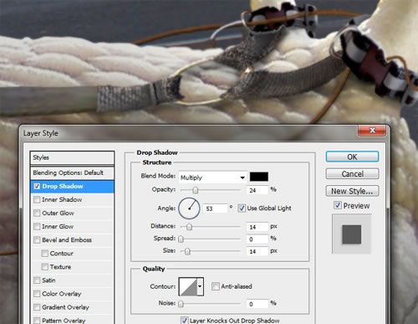This screenshot has height=324, width=418.
Task: Click the Size value field
Action: 257,251
